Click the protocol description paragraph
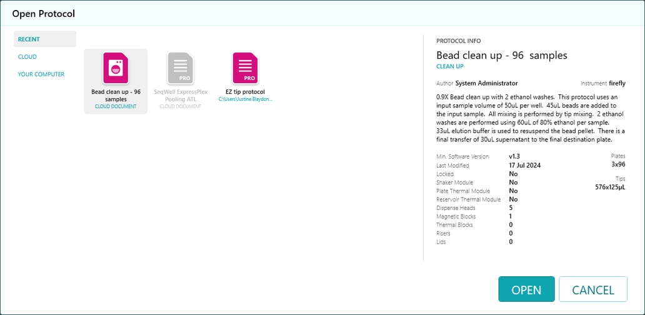 coord(531,118)
